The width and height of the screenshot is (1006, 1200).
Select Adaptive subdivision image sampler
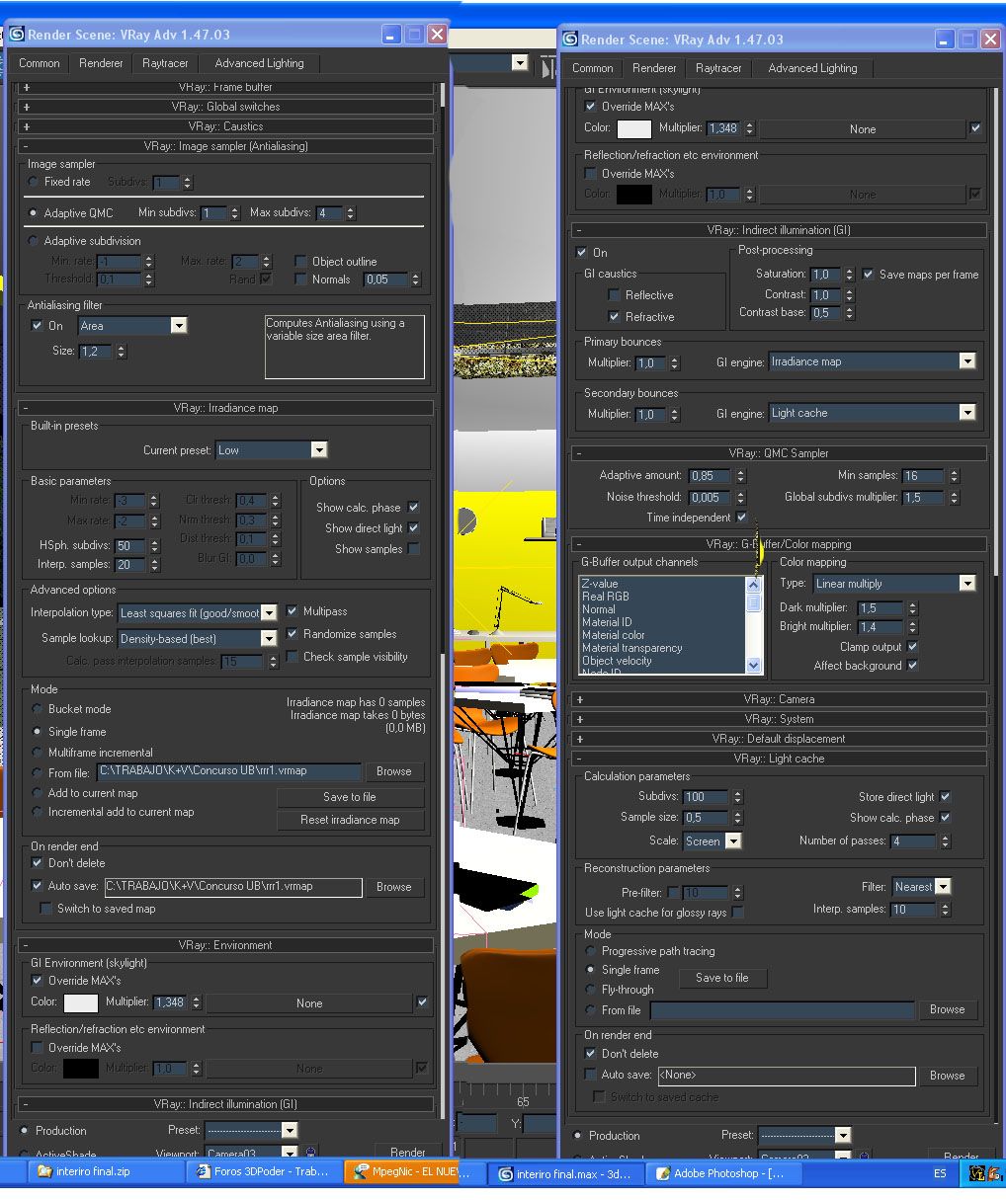[35, 241]
